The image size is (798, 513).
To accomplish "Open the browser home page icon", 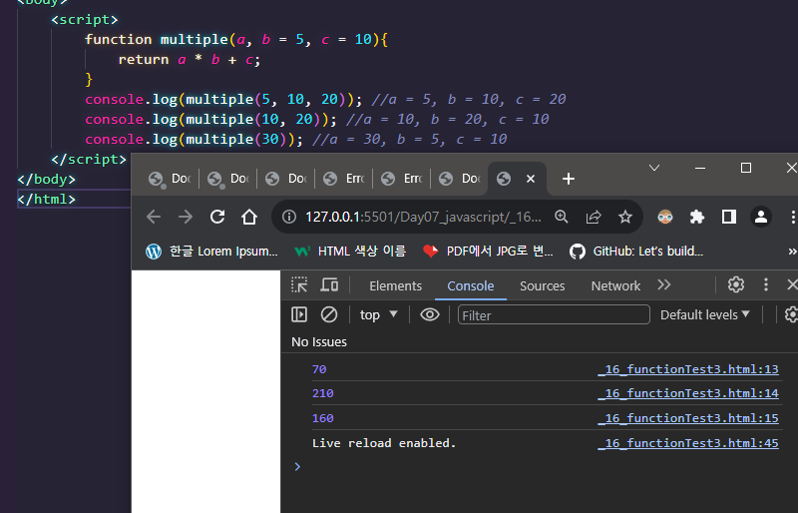I will (x=249, y=217).
